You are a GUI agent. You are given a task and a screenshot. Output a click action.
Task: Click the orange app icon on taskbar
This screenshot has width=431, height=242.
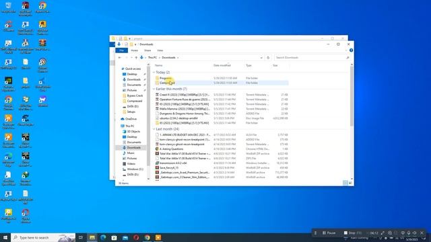158,237
